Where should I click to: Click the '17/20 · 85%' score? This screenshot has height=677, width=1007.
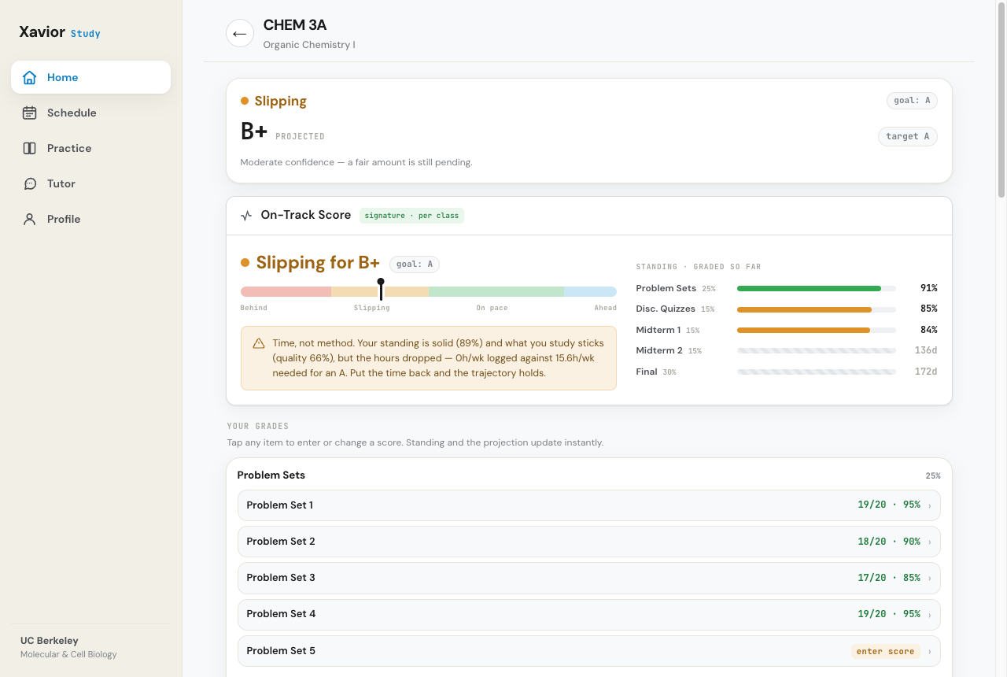[x=889, y=578]
